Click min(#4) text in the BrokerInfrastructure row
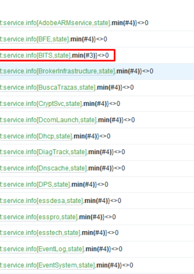This screenshot has height=274, width=194. pos(128,71)
